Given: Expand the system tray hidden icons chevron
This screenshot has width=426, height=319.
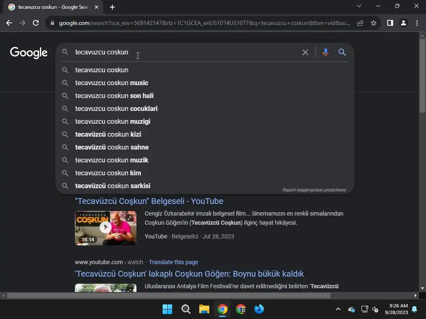Looking at the screenshot, I should click(338, 309).
